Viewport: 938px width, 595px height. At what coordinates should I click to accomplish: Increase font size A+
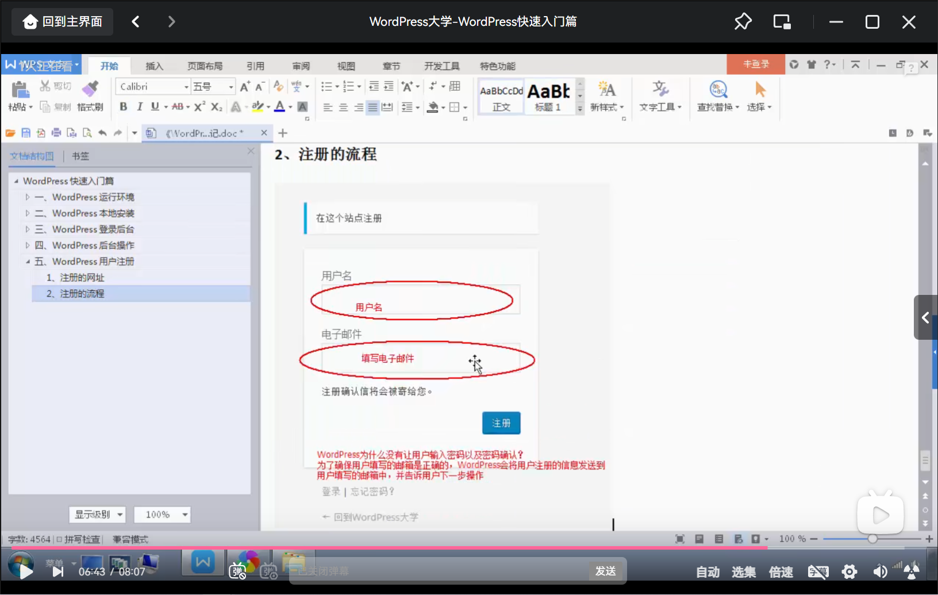pos(245,87)
